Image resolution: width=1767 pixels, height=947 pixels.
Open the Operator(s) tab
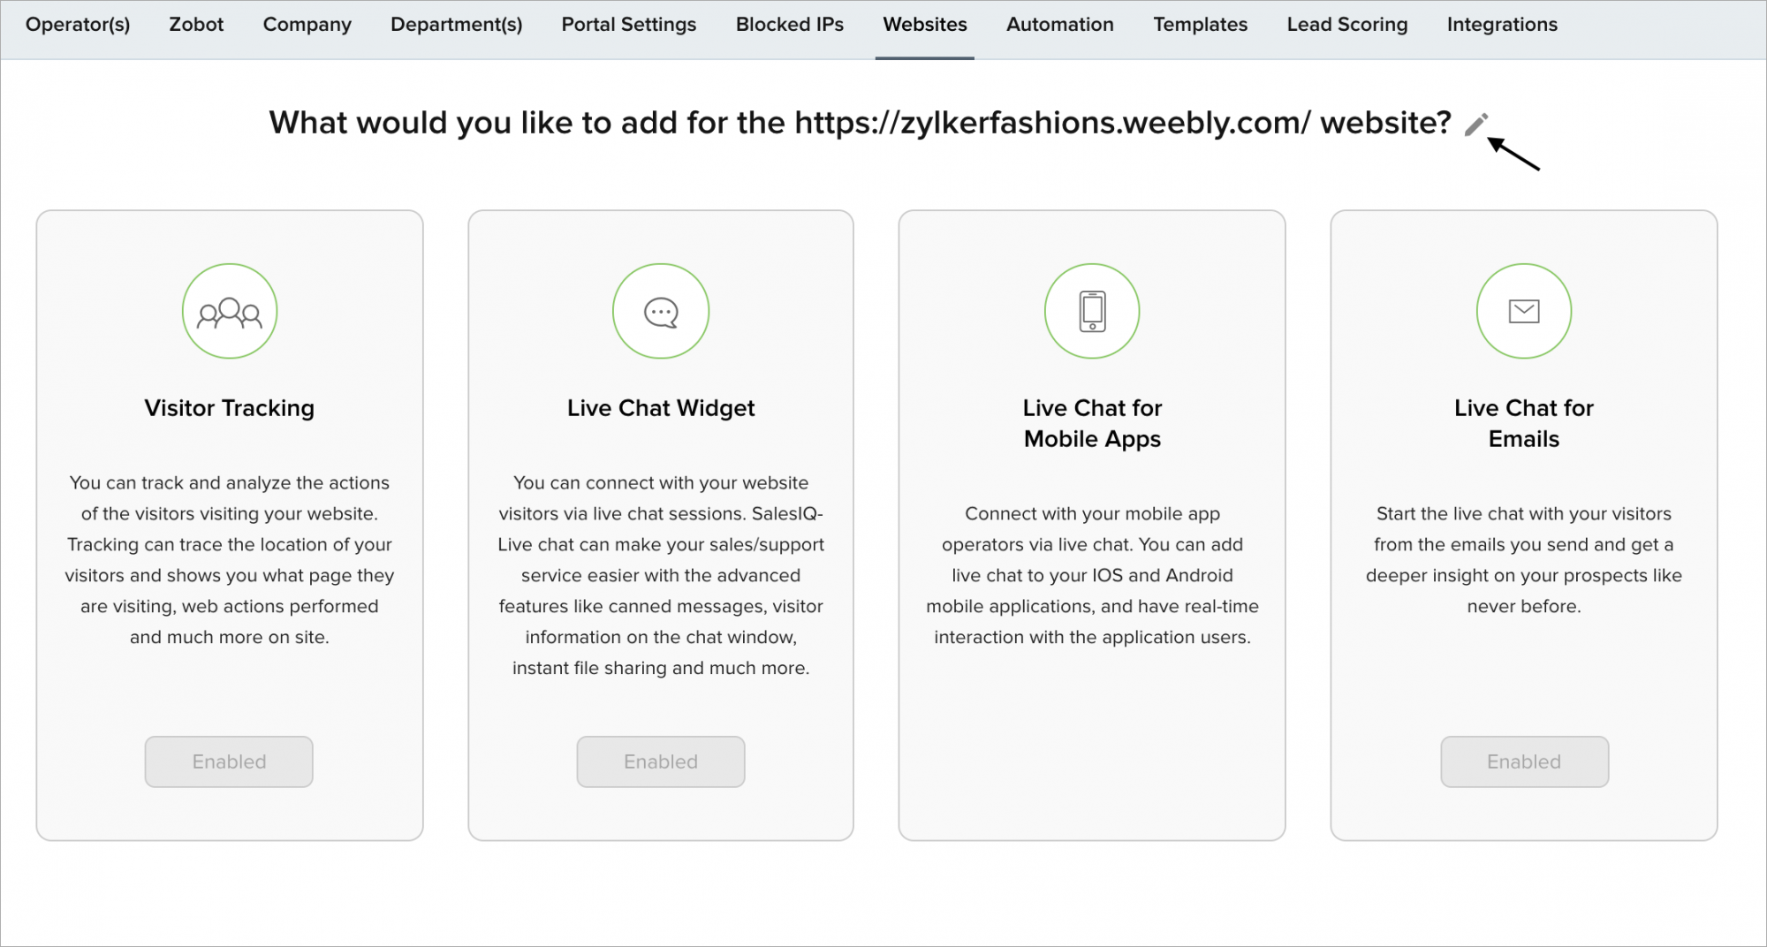coord(78,25)
